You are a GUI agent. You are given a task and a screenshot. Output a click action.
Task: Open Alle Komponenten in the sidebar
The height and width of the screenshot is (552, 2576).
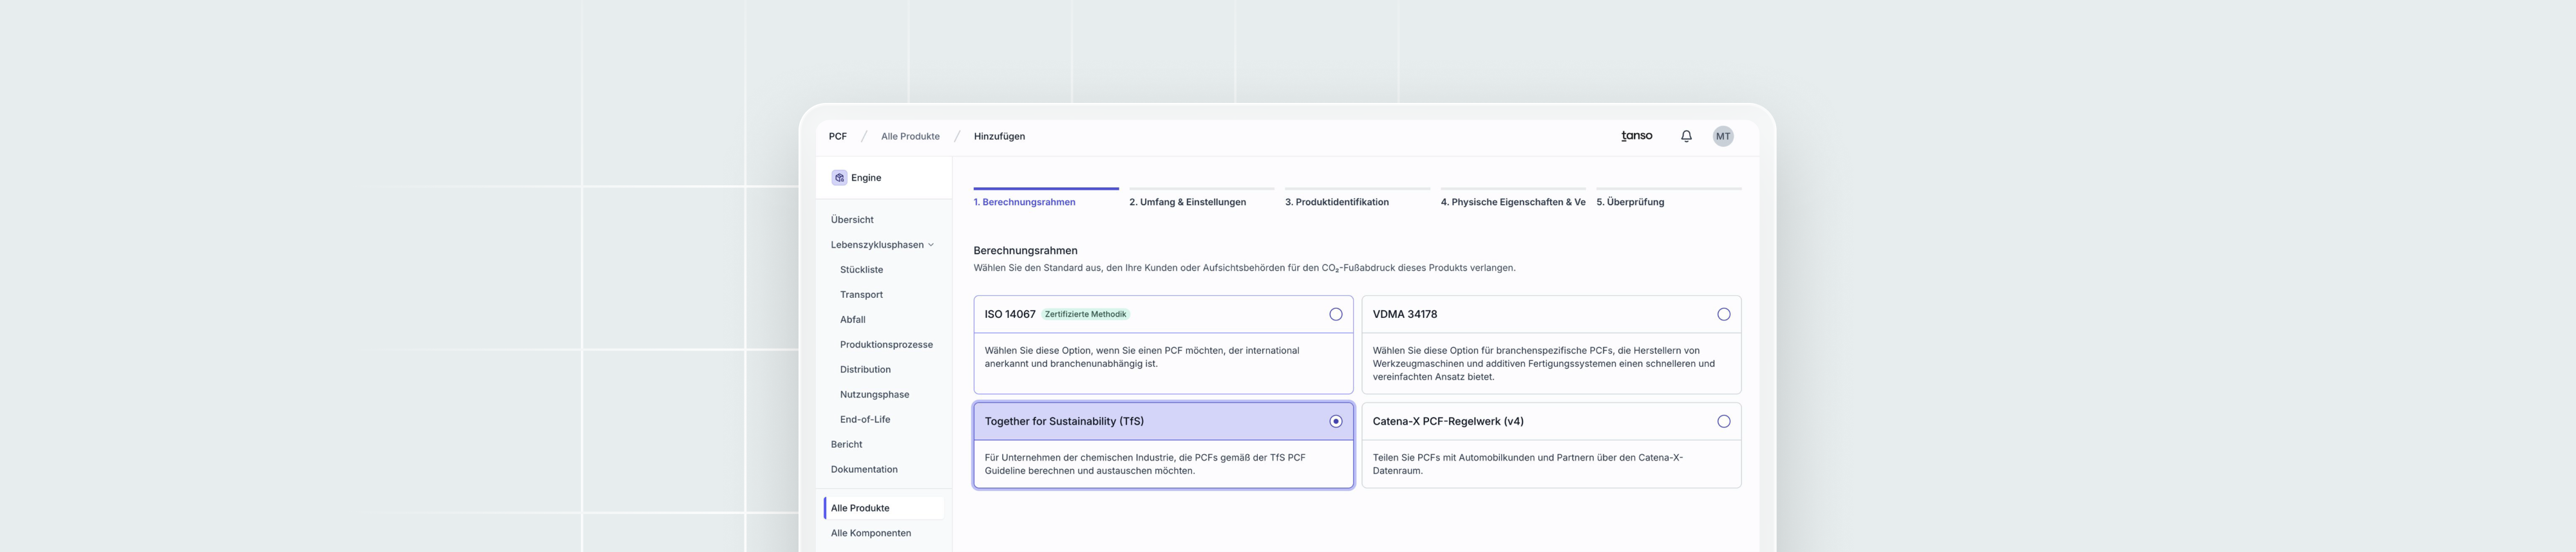coord(871,533)
